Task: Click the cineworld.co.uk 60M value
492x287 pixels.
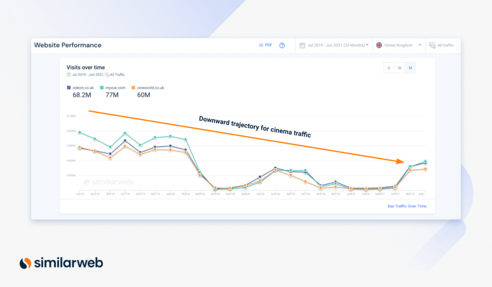Action: point(144,95)
